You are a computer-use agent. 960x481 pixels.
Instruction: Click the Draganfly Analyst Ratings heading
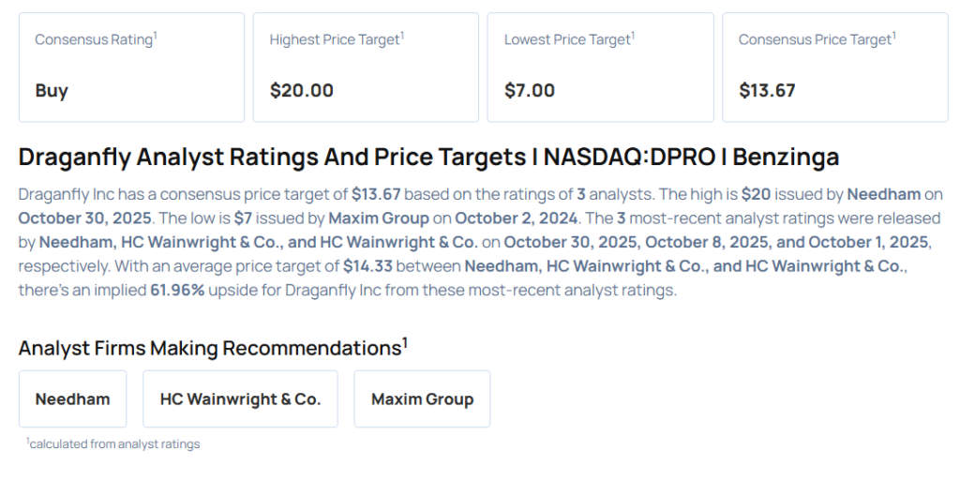tap(428, 157)
